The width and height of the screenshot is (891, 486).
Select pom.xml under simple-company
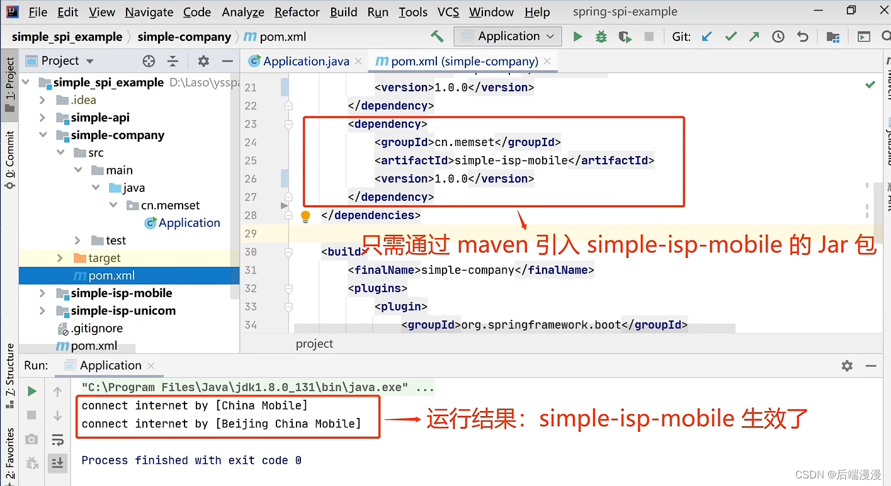tap(129, 276)
